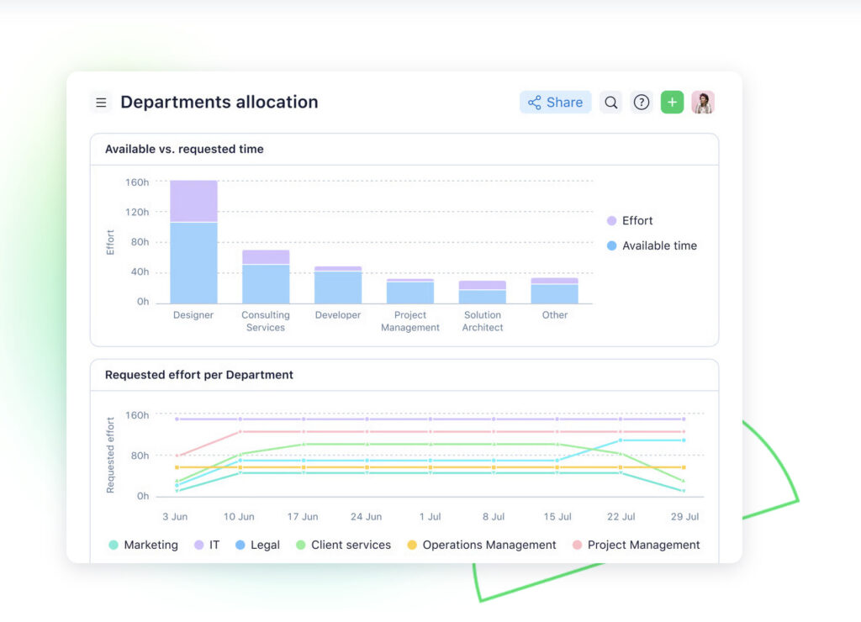
Task: Click the Share button
Action: 555,103
